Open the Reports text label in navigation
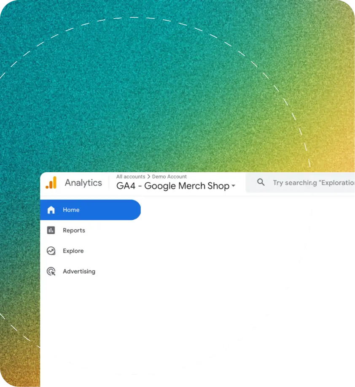Viewport: 355px width, 387px height. point(74,230)
